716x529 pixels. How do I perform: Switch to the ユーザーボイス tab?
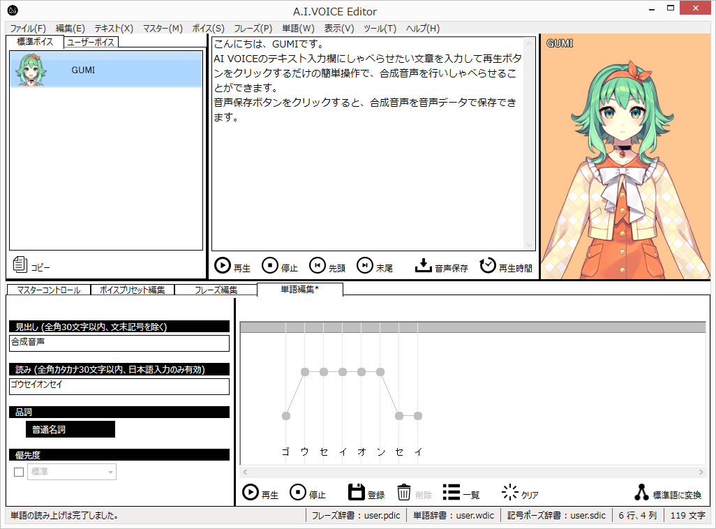[91, 43]
